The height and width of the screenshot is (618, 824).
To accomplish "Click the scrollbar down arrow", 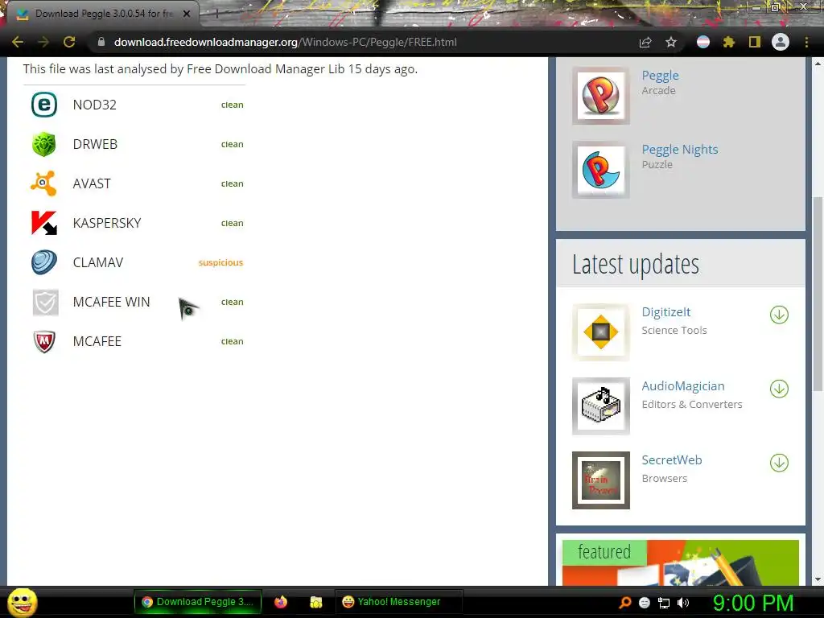I will [818, 579].
